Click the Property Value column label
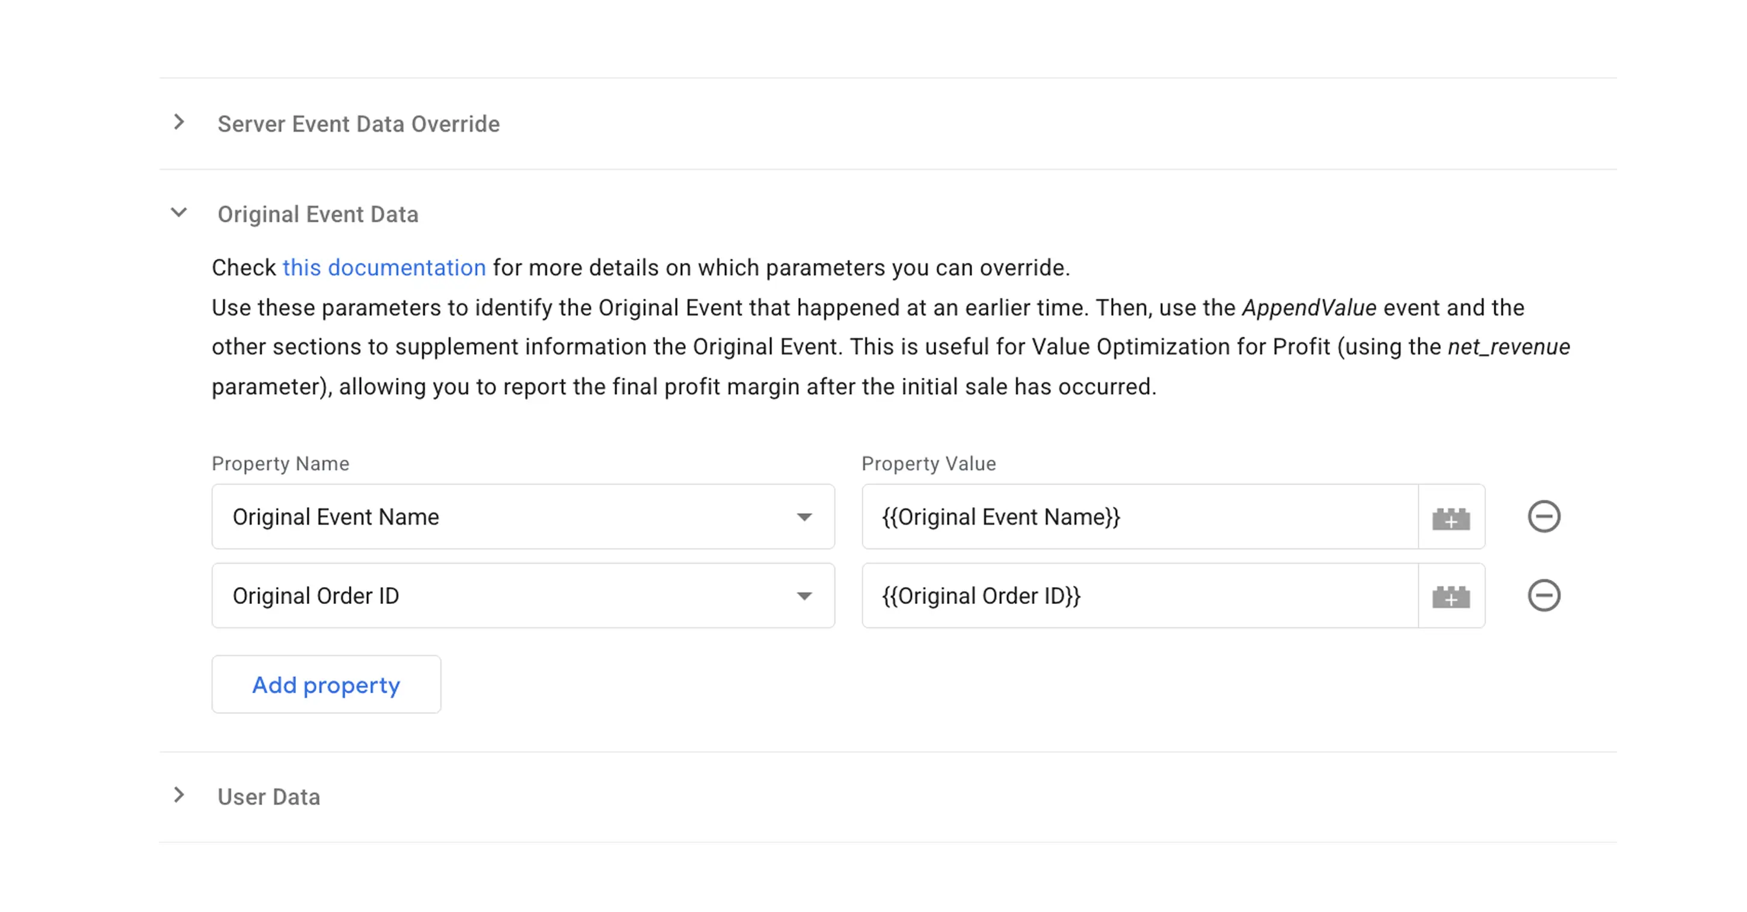The image size is (1747, 912). pos(928,463)
